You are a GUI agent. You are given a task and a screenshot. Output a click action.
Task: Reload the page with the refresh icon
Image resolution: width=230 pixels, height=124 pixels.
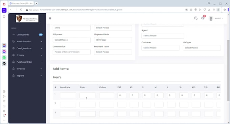click(x=21, y=9)
